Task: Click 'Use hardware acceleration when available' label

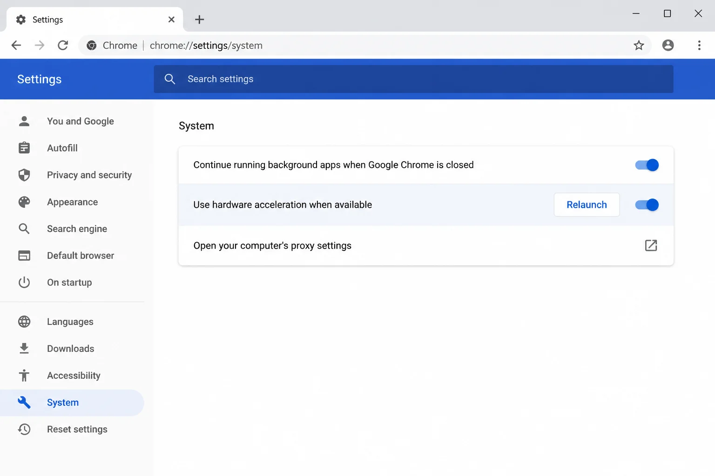Action: (x=283, y=205)
